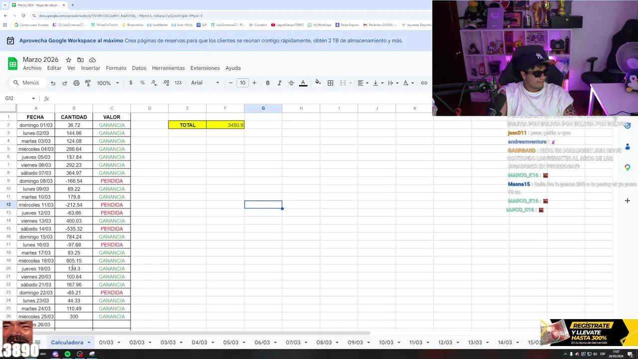
Task: Open the vertical align dropdown
Action: 378,83
